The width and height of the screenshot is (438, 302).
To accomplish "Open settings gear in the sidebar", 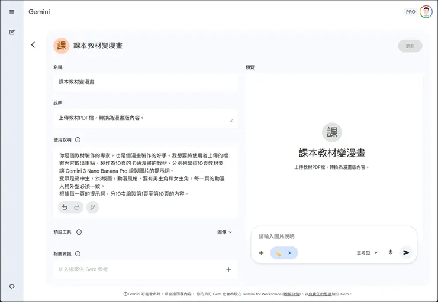I will coord(12,287).
